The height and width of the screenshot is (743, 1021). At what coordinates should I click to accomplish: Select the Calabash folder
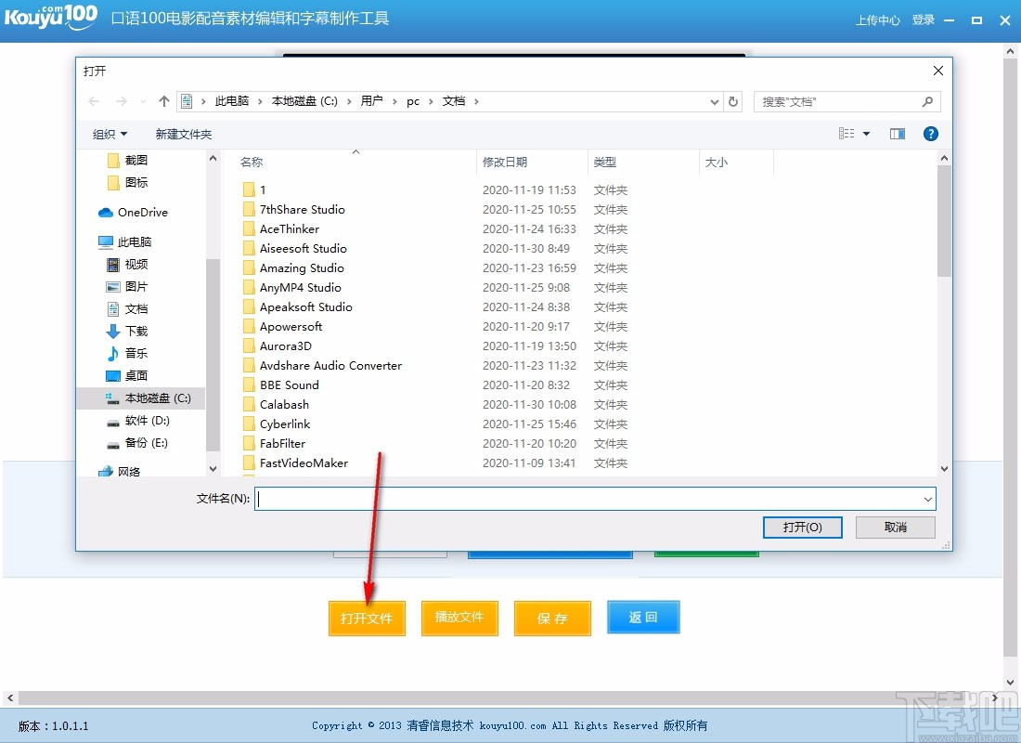(x=276, y=405)
